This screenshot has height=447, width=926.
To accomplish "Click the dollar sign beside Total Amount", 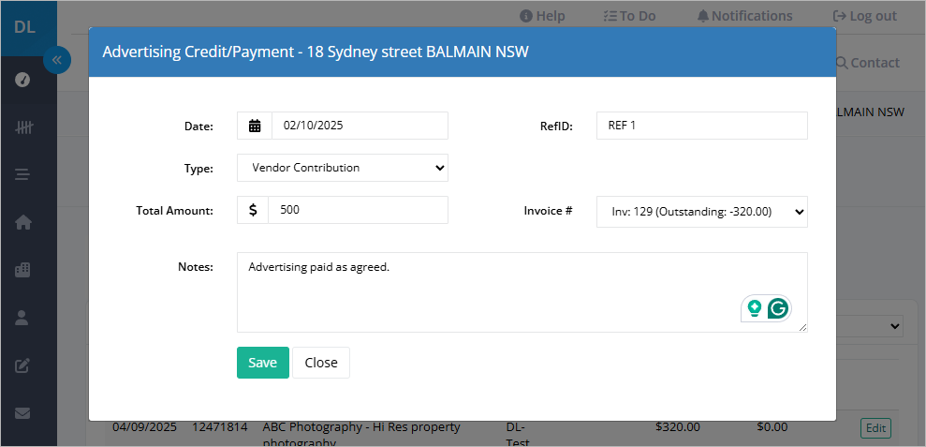I will click(253, 210).
